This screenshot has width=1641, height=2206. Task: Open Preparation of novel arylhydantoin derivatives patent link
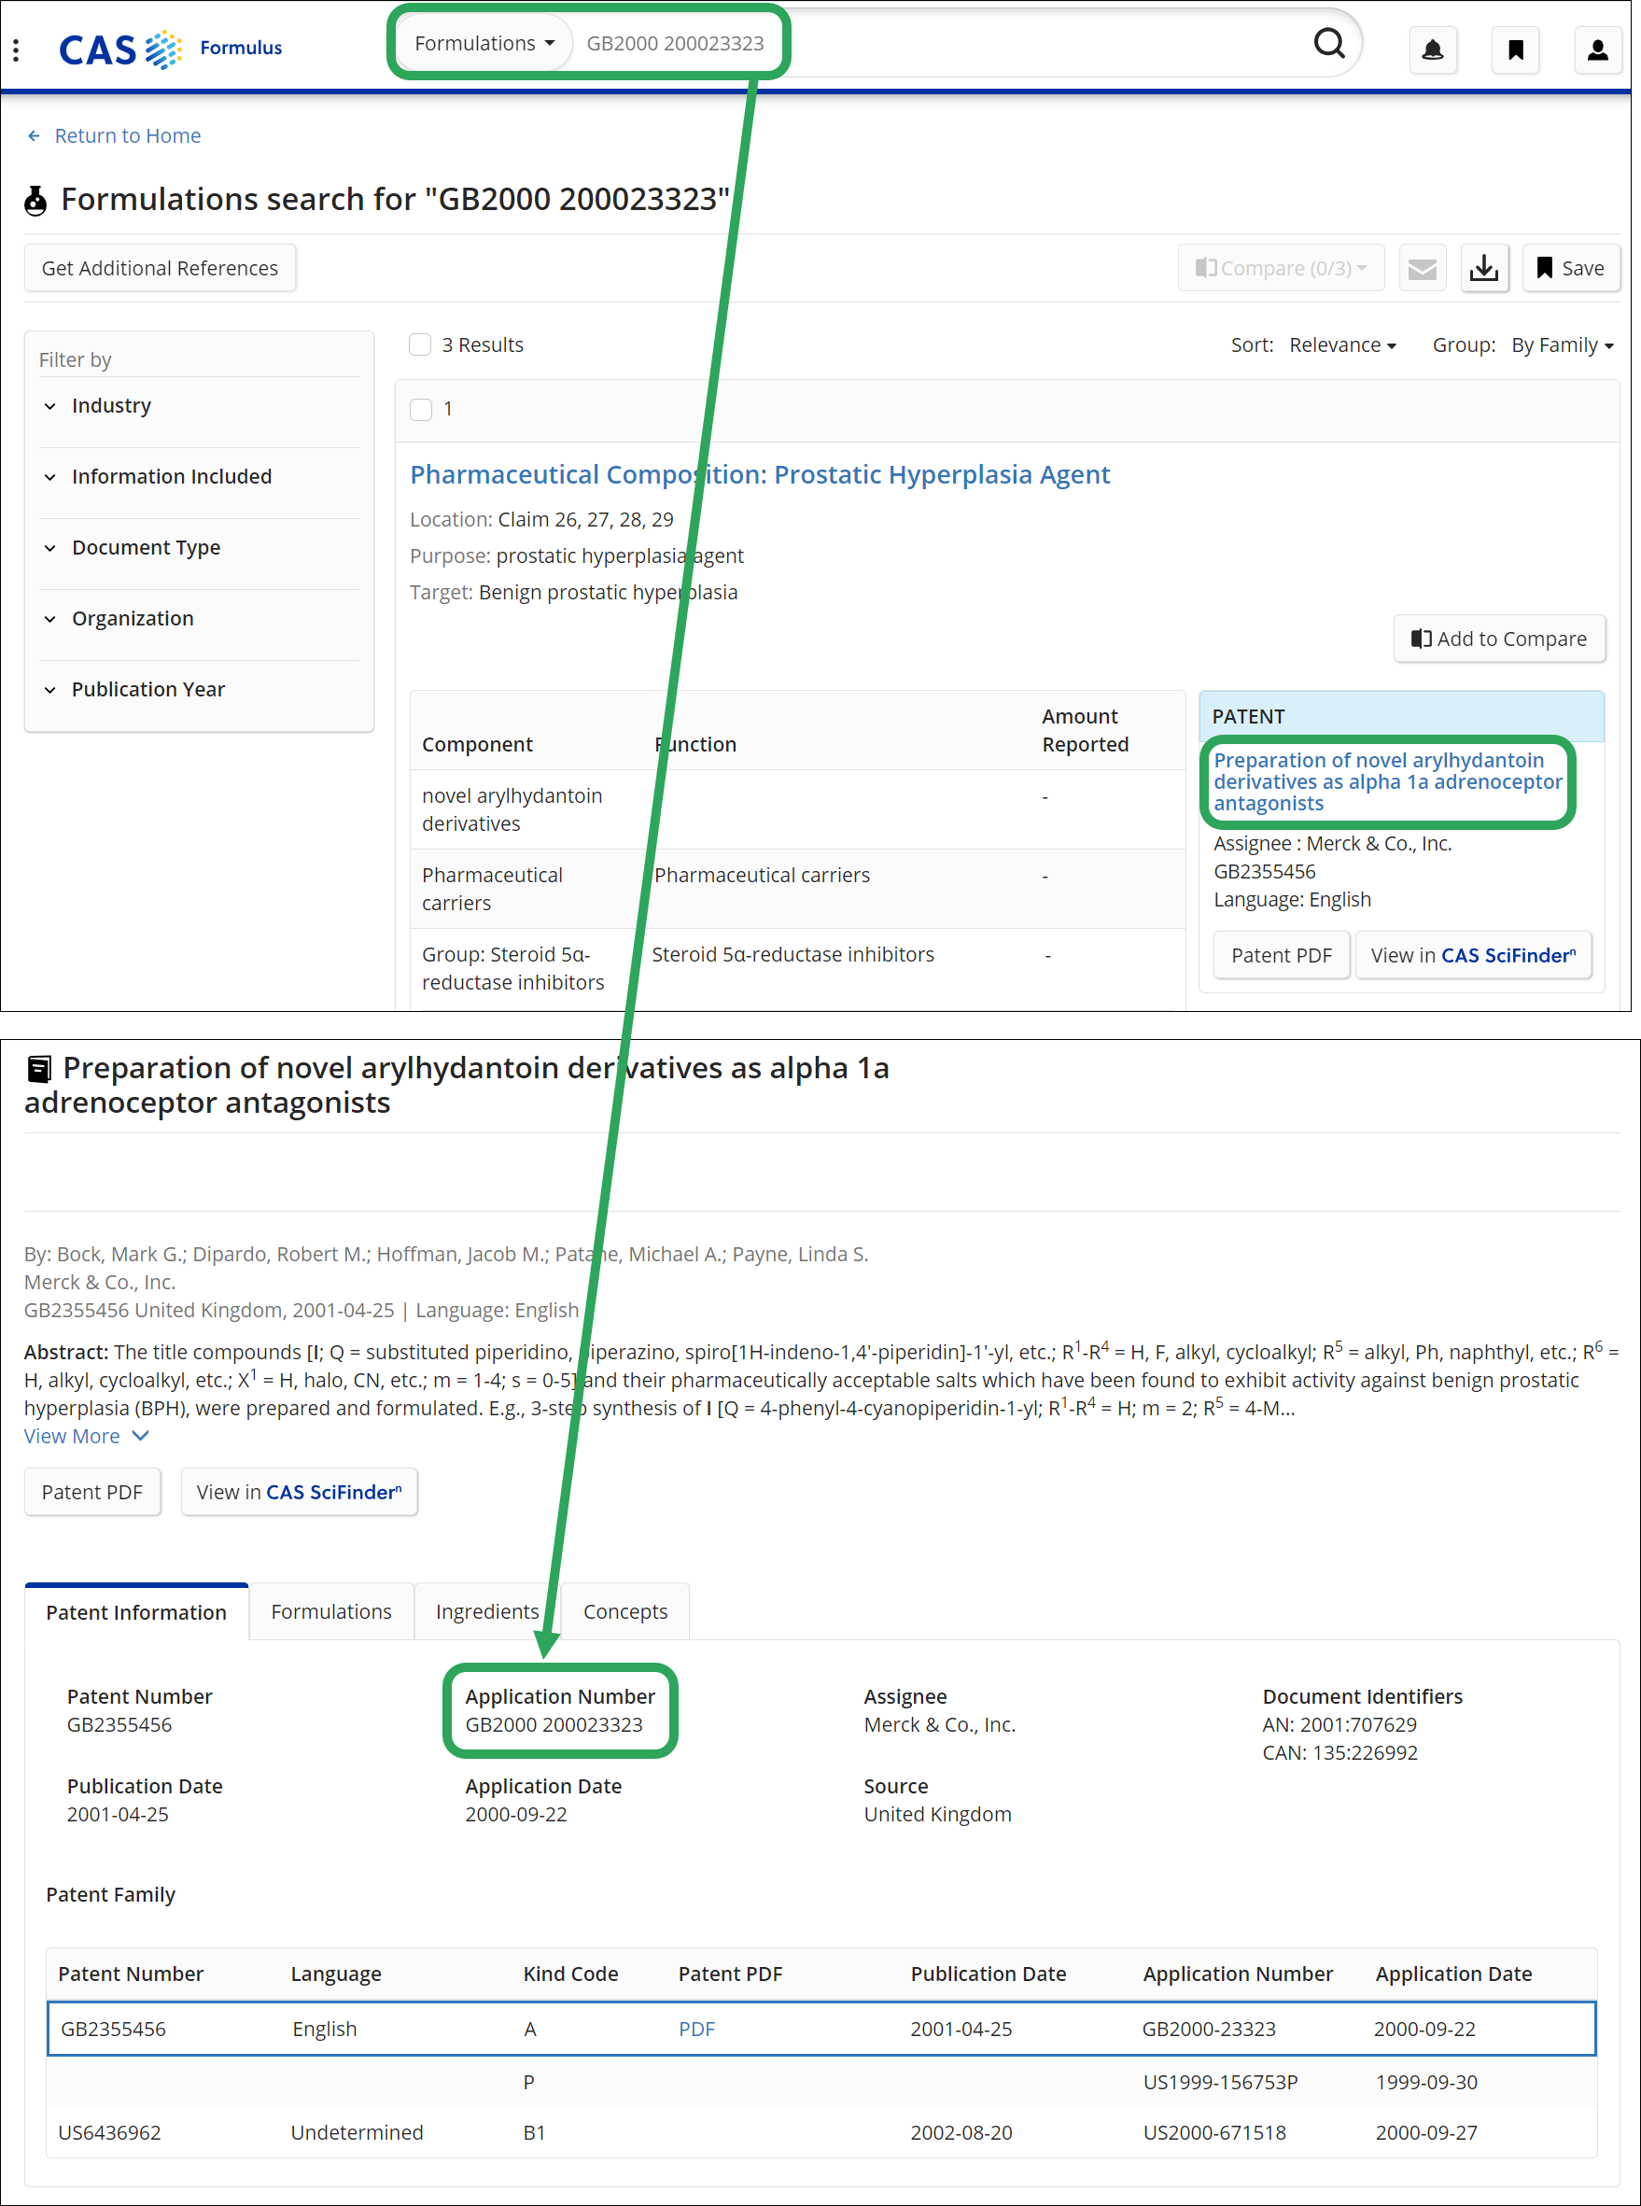coord(1388,781)
